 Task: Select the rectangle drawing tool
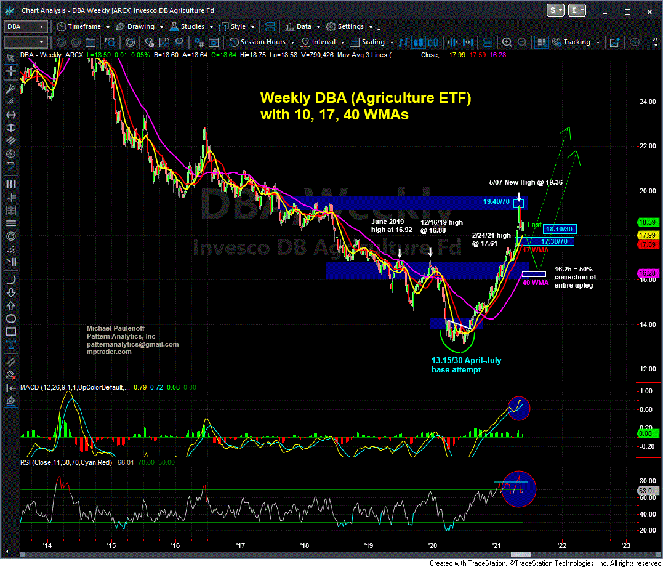pos(11,331)
